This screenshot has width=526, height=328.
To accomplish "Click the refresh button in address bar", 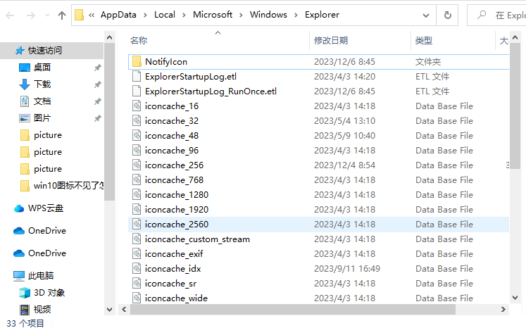I will coord(447,15).
